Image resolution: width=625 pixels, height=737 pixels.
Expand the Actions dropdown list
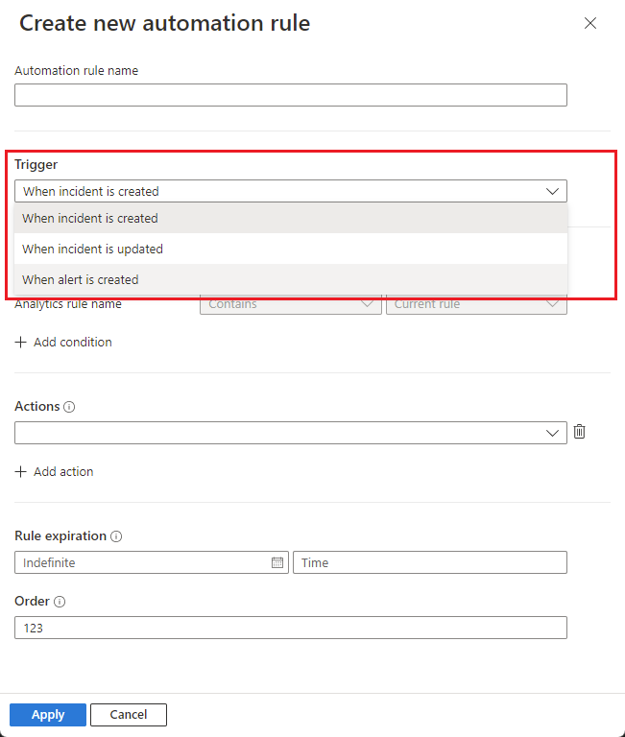click(x=291, y=433)
